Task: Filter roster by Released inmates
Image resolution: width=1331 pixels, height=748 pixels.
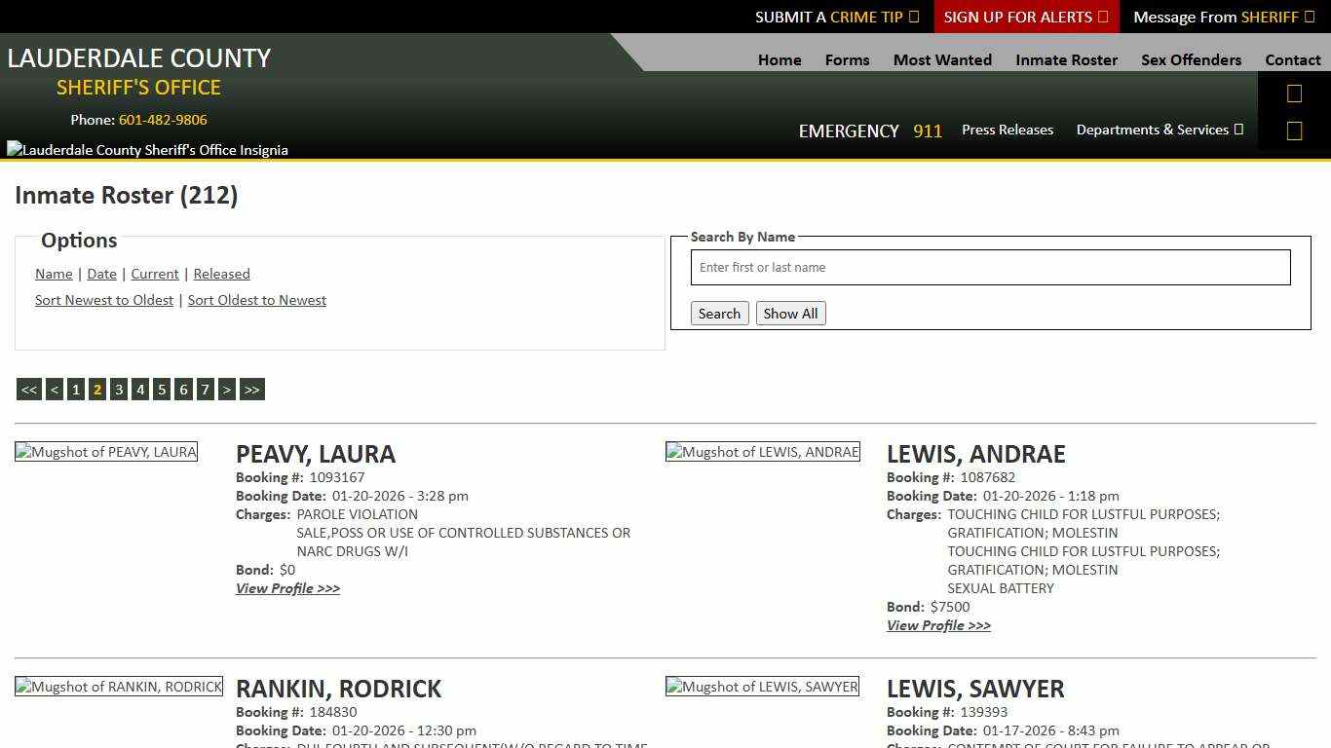Action: click(221, 274)
